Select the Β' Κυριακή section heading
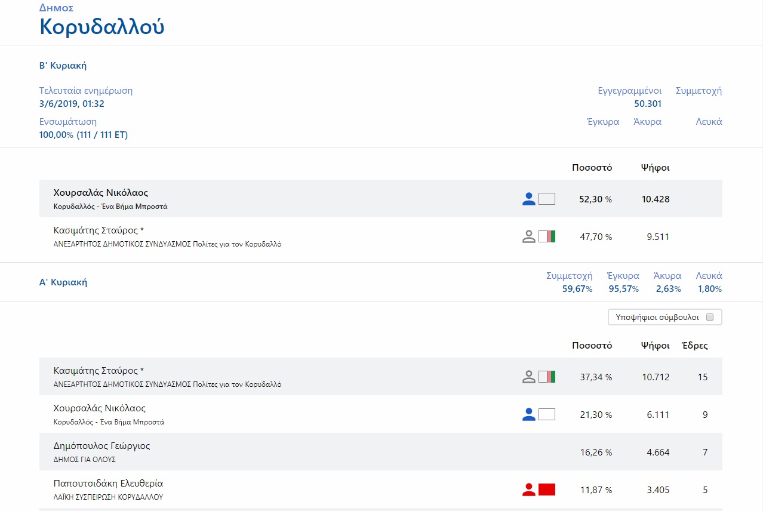Viewport: 763px width, 511px height. pos(63,66)
